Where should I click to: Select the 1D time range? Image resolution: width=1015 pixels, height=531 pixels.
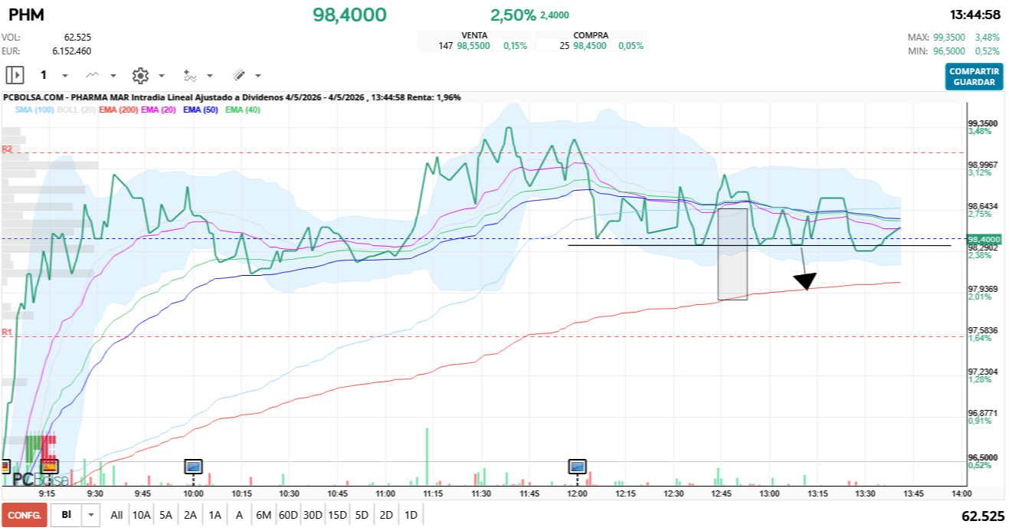pyautogui.click(x=411, y=515)
